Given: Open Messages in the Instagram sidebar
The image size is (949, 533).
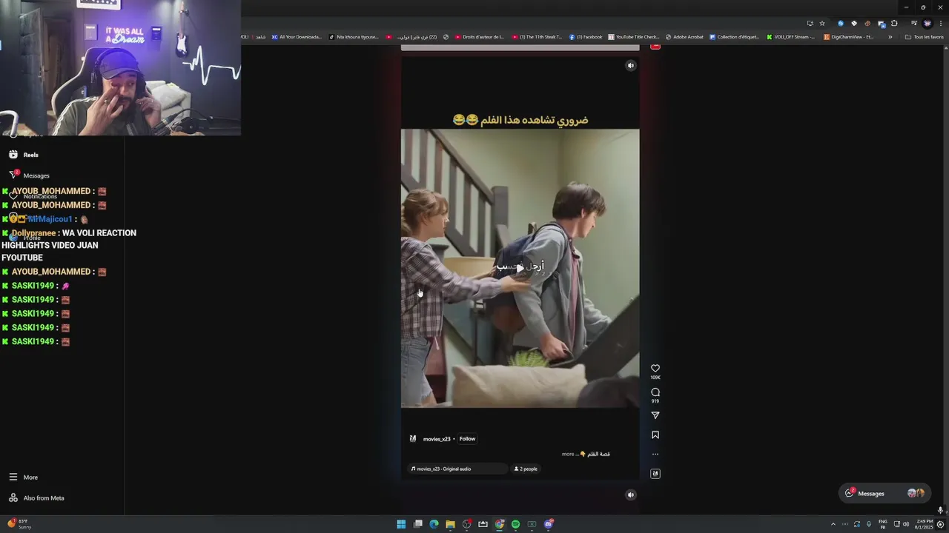Looking at the screenshot, I should [x=30, y=175].
